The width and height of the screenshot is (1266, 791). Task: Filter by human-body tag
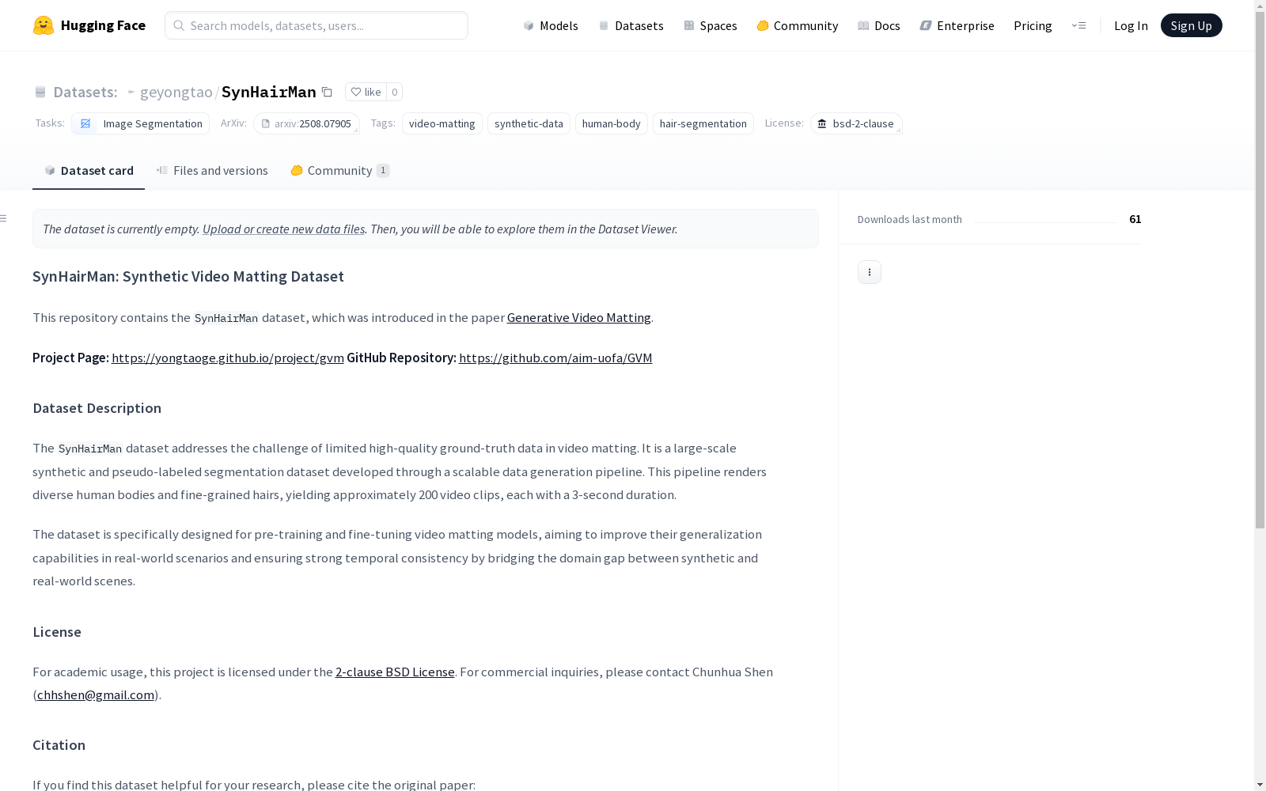pyautogui.click(x=612, y=123)
